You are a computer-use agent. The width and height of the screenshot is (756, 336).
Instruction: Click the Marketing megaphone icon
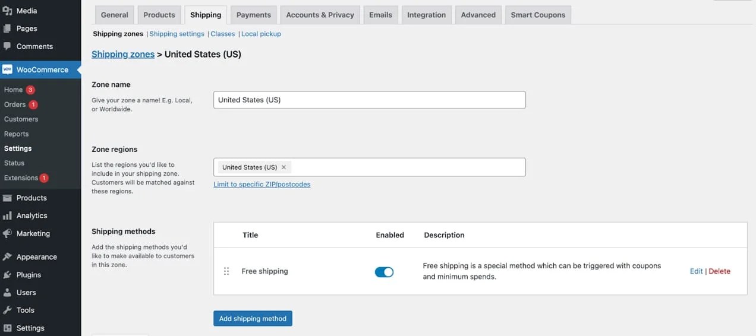(x=7, y=233)
